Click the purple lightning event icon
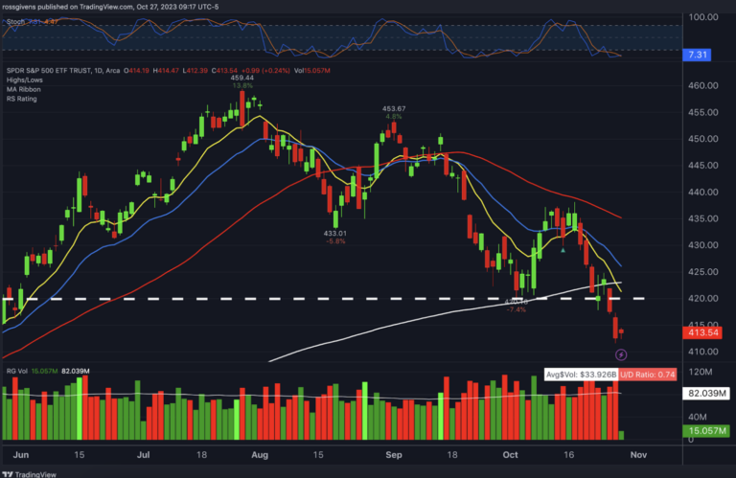The image size is (736, 478). tap(620, 354)
